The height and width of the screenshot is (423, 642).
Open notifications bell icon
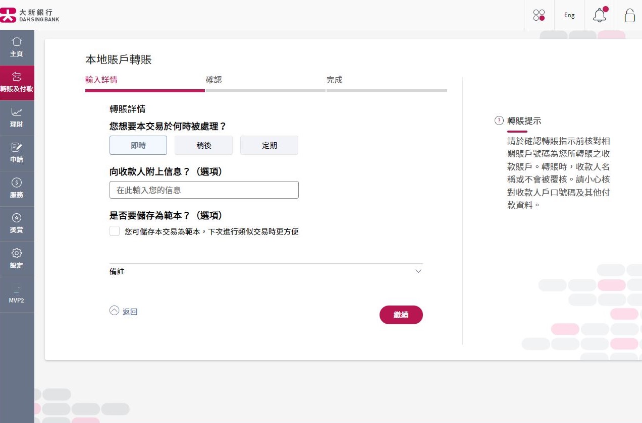[x=600, y=15]
